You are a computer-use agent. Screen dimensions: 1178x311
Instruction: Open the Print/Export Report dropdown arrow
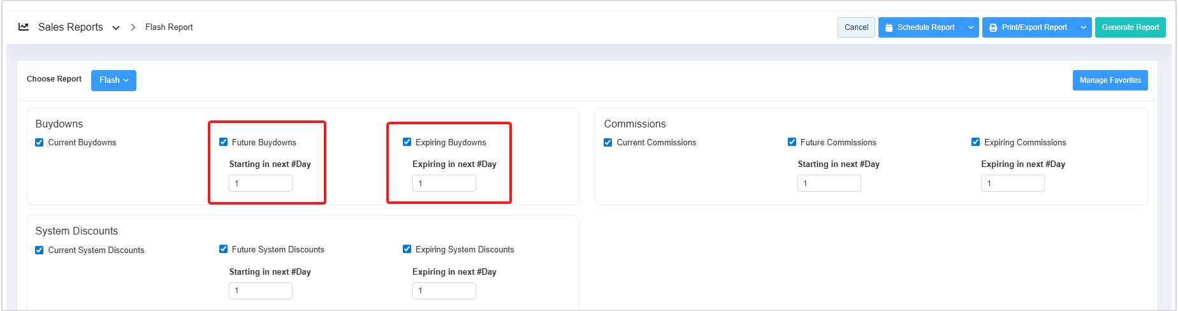[1083, 27]
